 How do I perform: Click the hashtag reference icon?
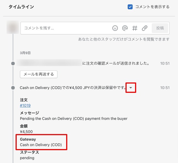coord(135,28)
